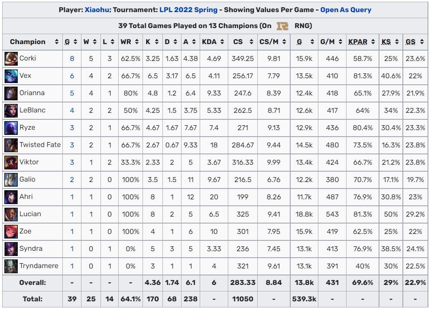
Task: Click the Tryndamere champion portrait icon
Action: 11,266
